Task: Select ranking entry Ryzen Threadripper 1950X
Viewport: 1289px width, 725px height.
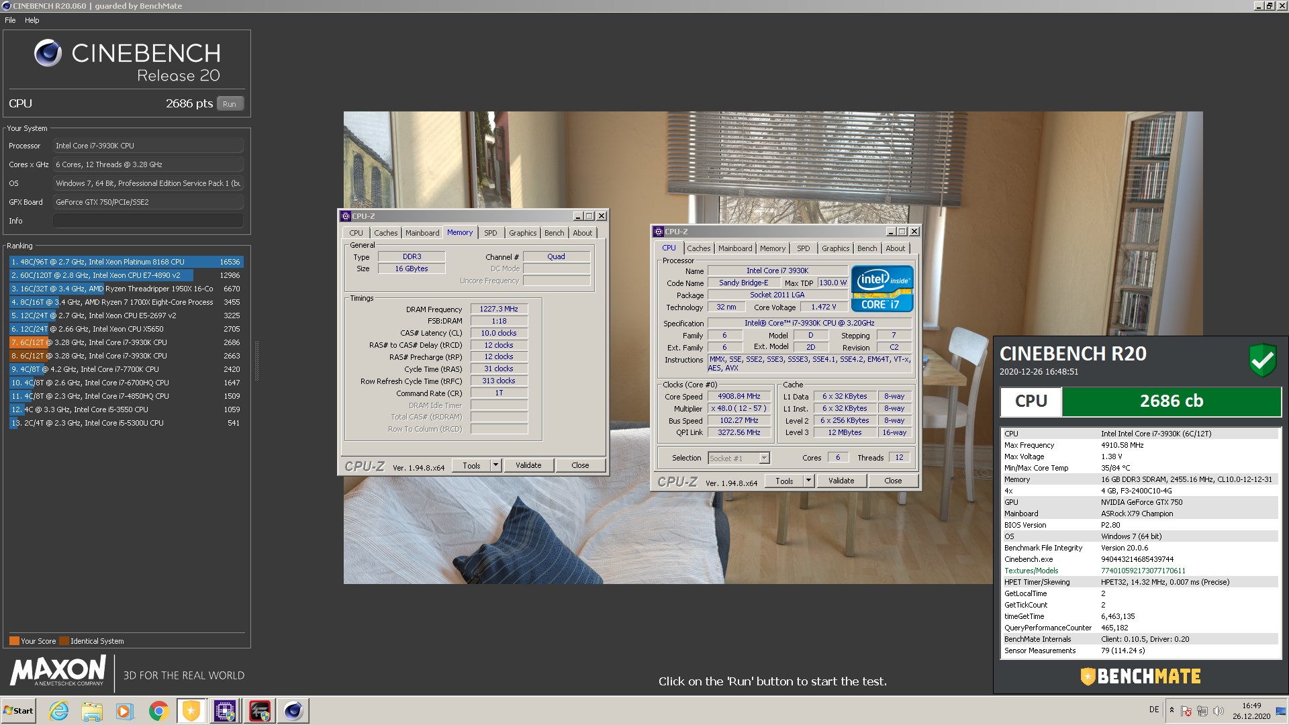Action: pos(126,289)
